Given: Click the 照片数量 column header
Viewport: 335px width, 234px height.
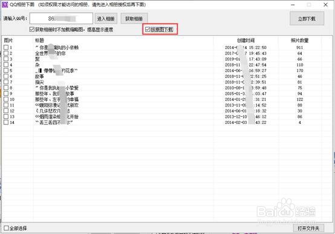Looking at the screenshot, I should coord(299,40).
